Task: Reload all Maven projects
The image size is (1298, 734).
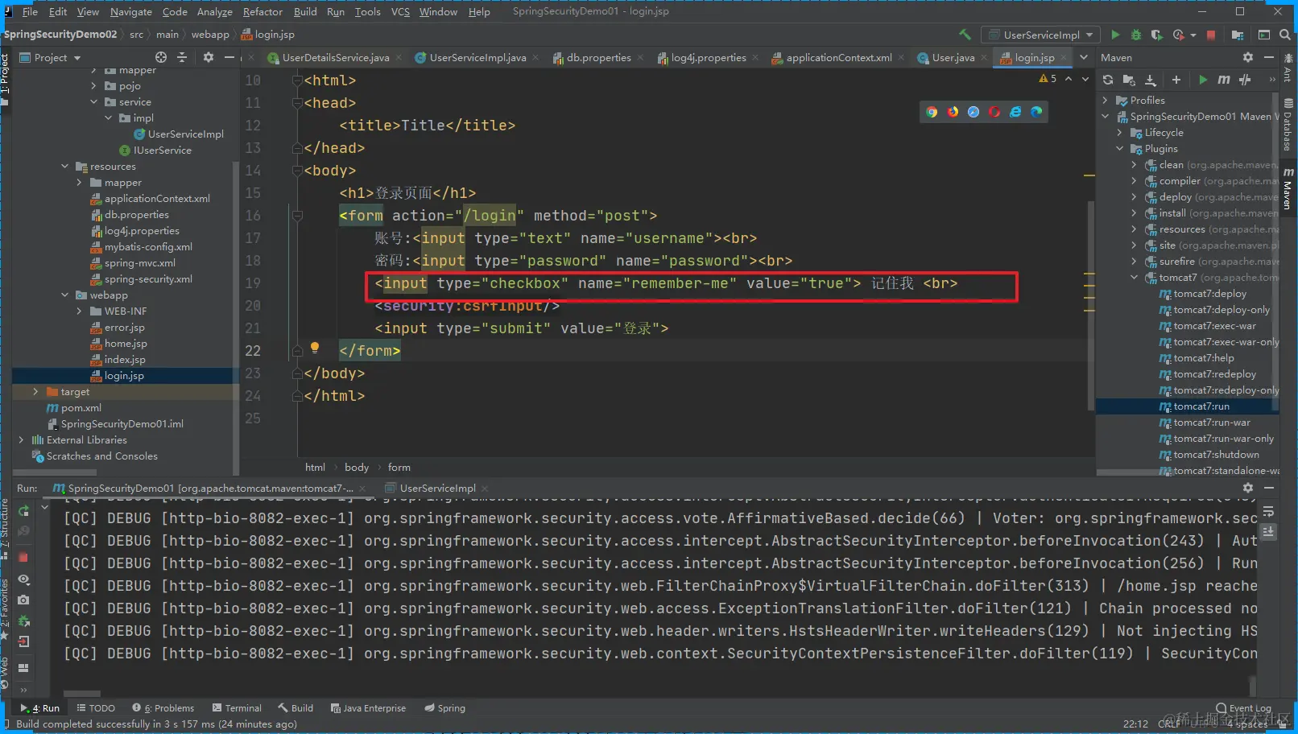Action: tap(1108, 80)
